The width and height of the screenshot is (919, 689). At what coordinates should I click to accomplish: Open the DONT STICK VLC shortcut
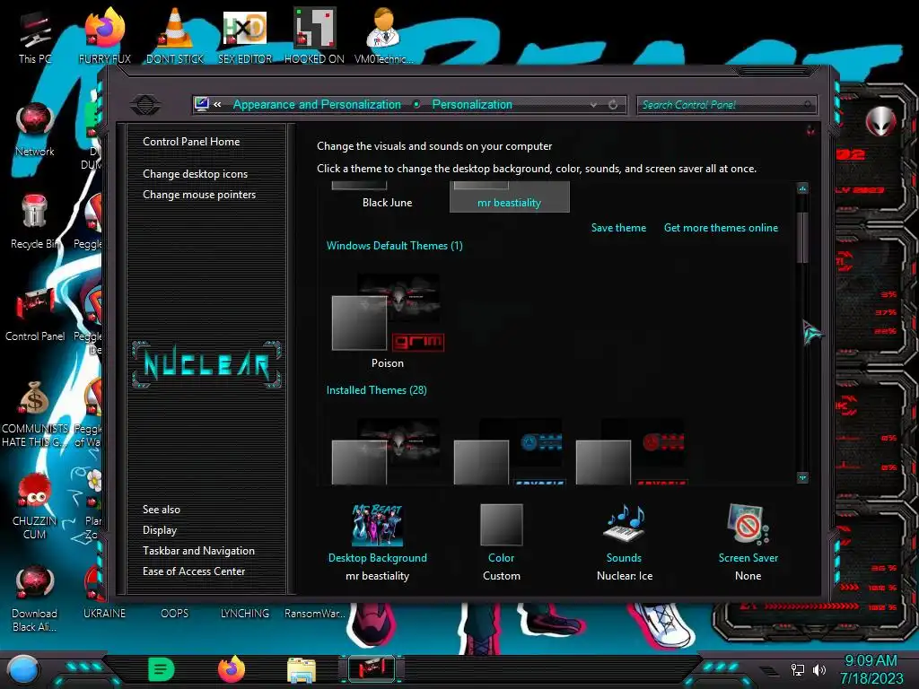[175, 36]
